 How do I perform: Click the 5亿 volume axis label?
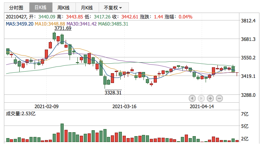coord(245,126)
